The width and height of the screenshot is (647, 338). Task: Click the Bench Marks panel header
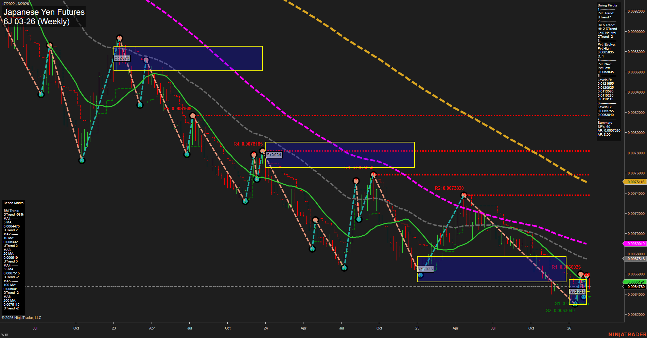pos(13,203)
